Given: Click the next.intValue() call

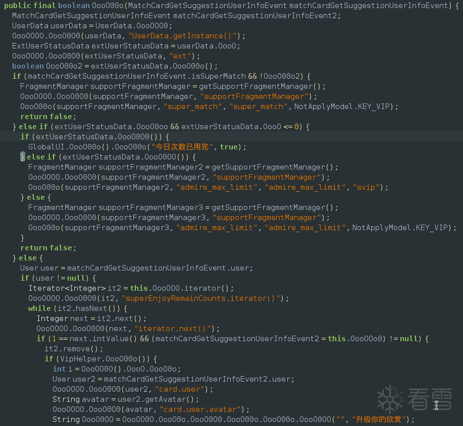Looking at the screenshot, I should tap(104, 339).
